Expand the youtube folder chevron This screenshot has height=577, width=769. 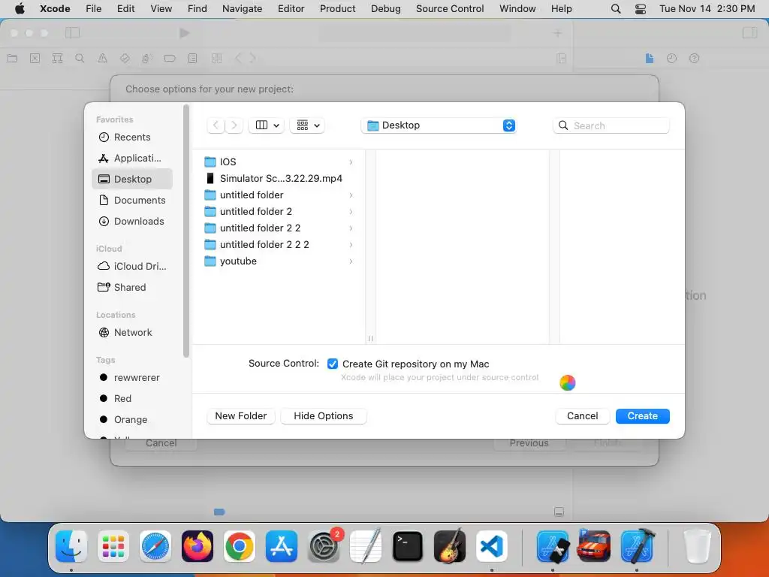click(351, 261)
